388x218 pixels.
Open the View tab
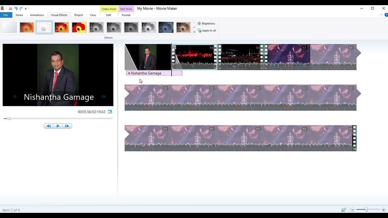[x=93, y=15]
